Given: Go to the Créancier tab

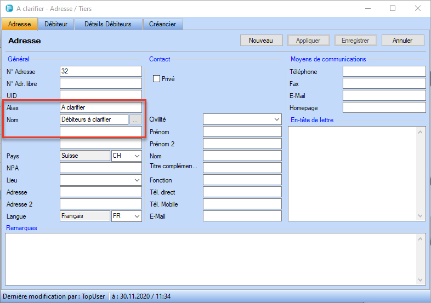Looking at the screenshot, I should (163, 24).
